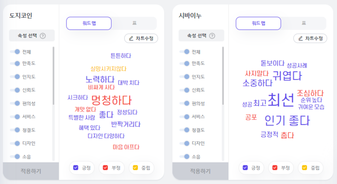Click the 중립 checkbox in 시바이누 panel
This screenshot has height=184, width=337.
pyautogui.click(x=305, y=168)
